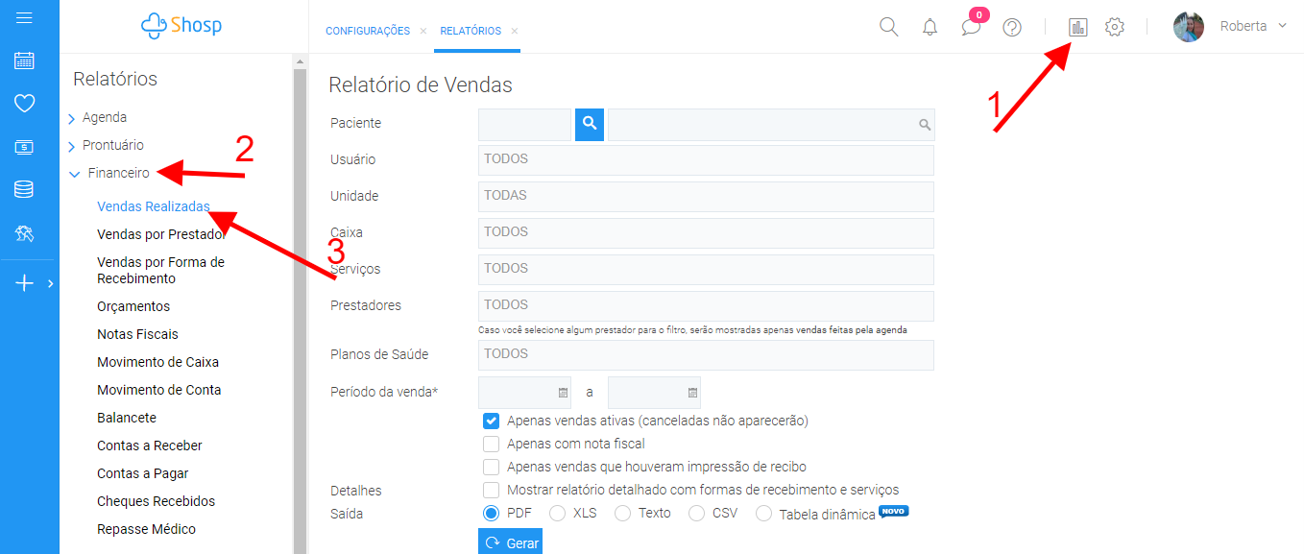
Task: Open Balancete report
Action: click(127, 418)
